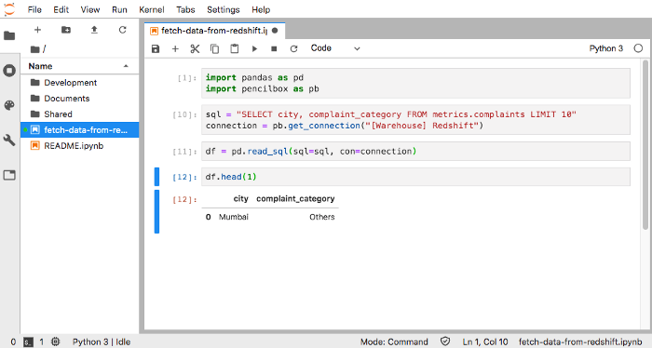Collapse the output area blue bar
Image resolution: width=652 pixels, height=348 pixels.
coord(156,211)
